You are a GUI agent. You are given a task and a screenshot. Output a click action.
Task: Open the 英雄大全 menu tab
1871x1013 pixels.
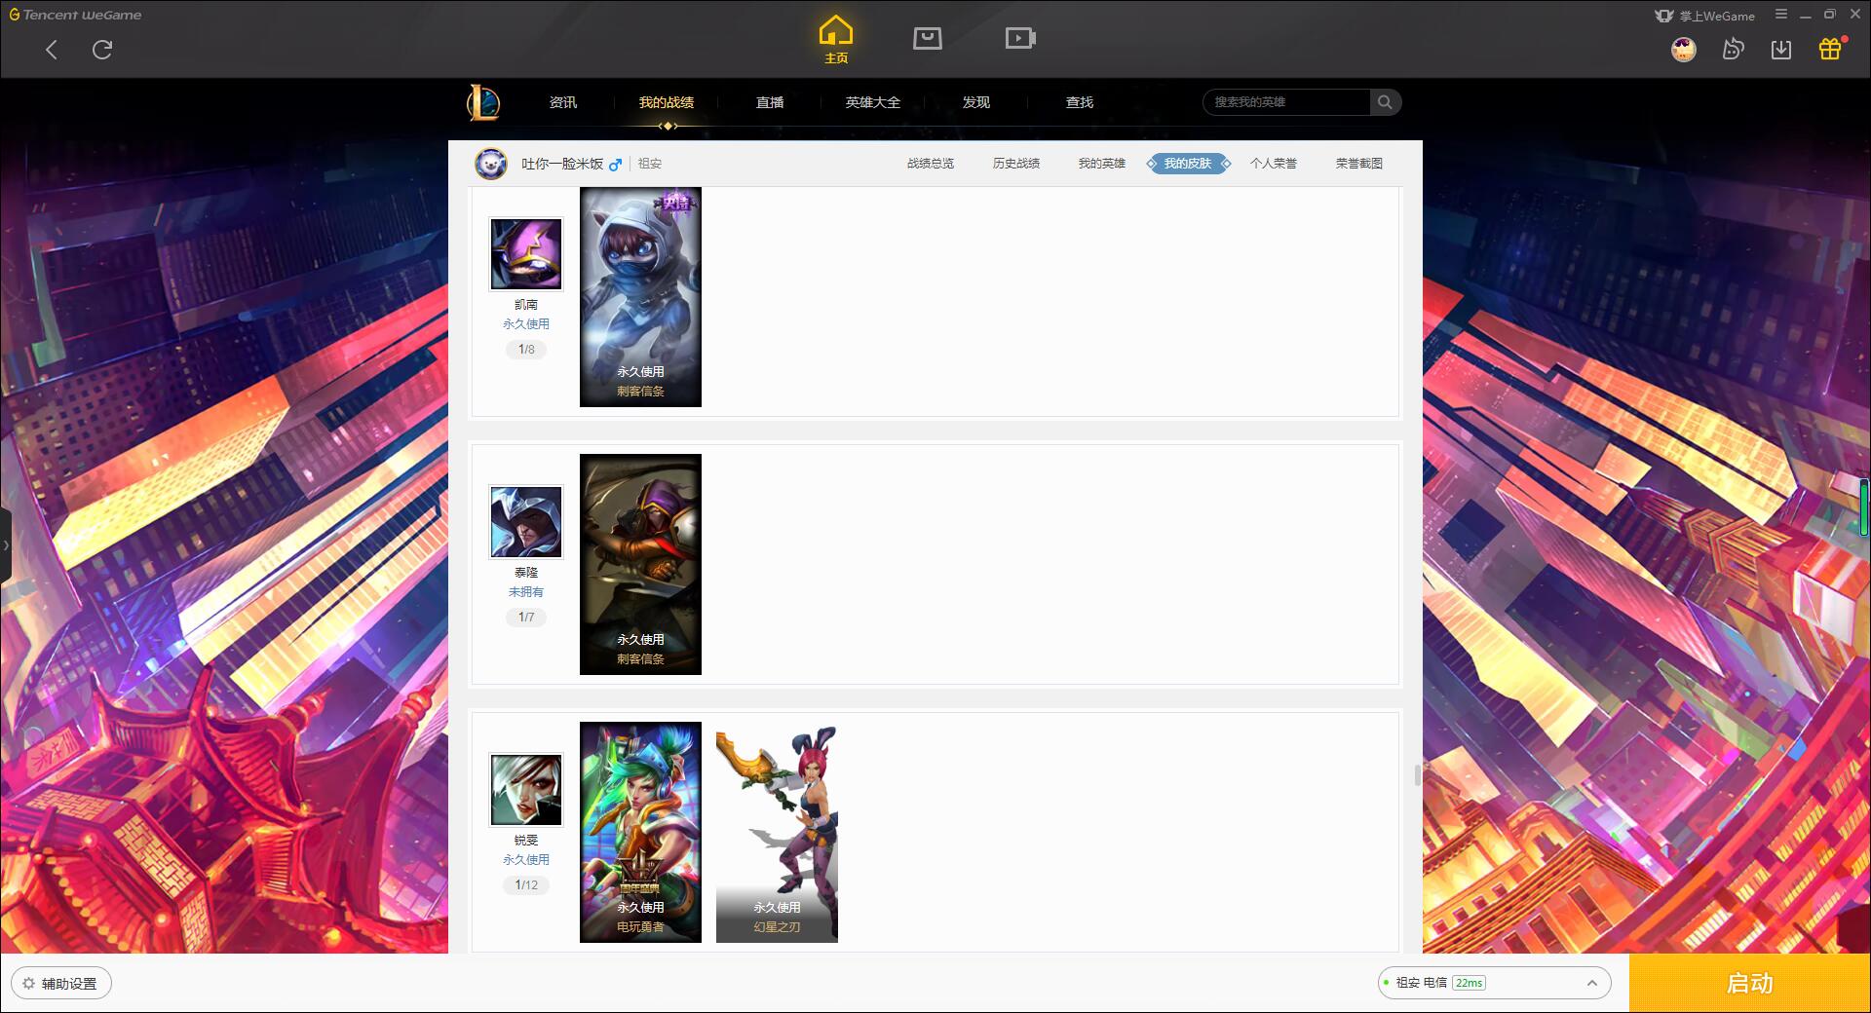coord(873,102)
